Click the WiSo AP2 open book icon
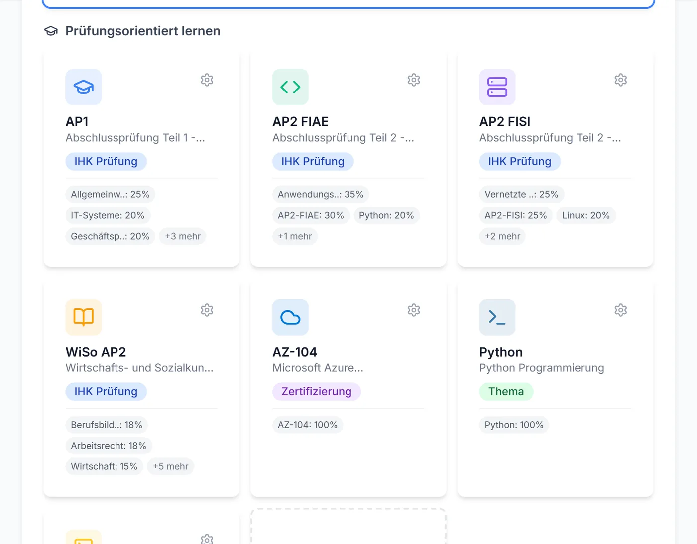 (x=84, y=317)
